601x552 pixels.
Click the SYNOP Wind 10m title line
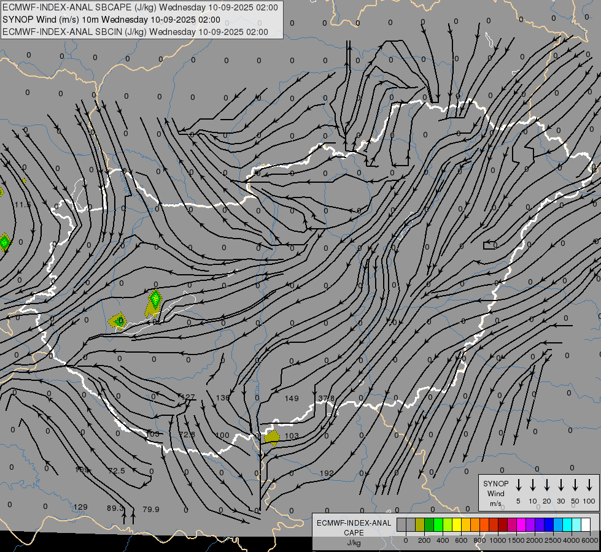coord(111,20)
